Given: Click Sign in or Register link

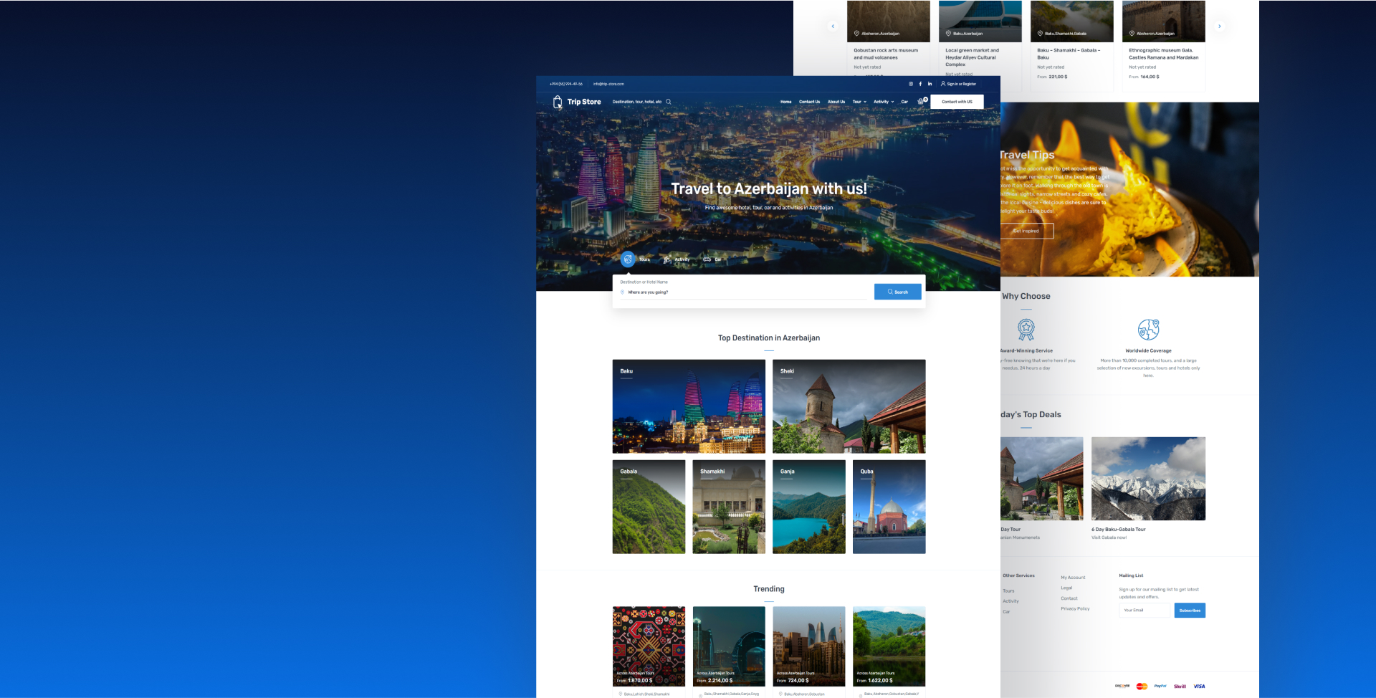Looking at the screenshot, I should 958,84.
